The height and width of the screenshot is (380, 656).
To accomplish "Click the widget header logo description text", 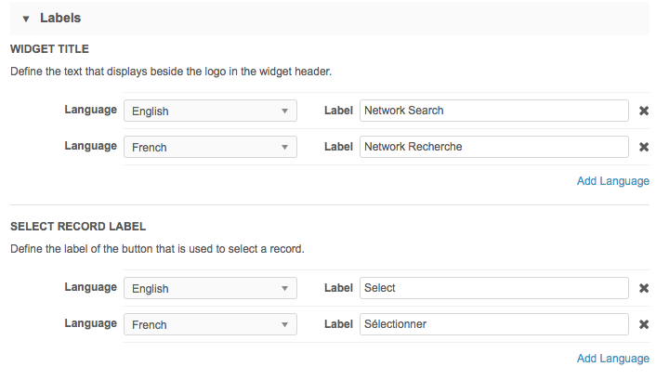I will (171, 71).
